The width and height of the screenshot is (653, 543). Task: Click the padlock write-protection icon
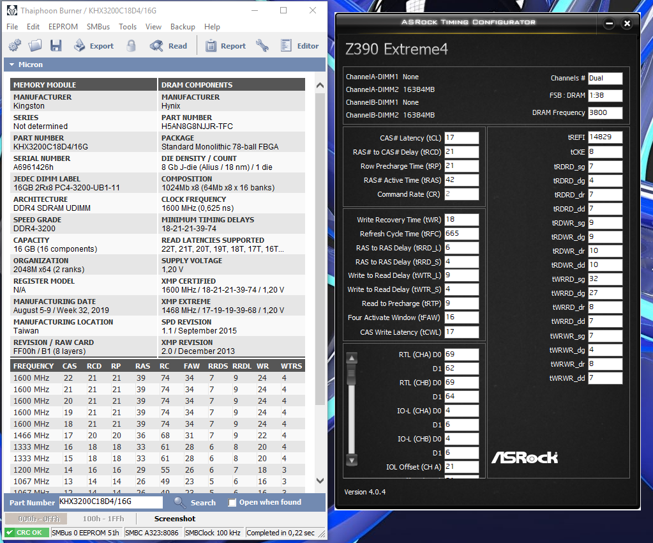coord(131,45)
